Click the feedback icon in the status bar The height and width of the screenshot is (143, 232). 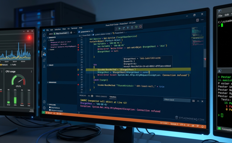point(198,126)
